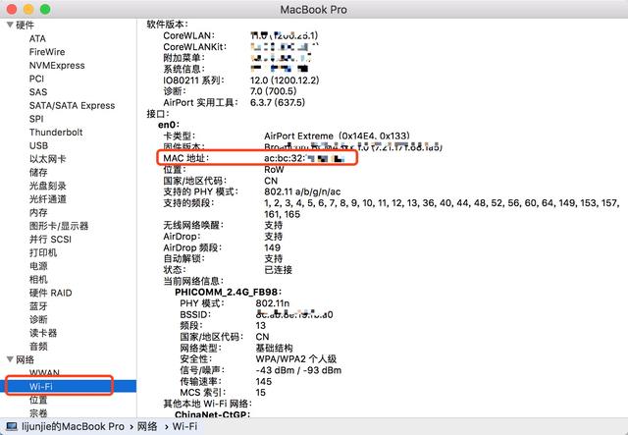
Task: Open the 读卡器 card reader entry
Action: point(43,333)
